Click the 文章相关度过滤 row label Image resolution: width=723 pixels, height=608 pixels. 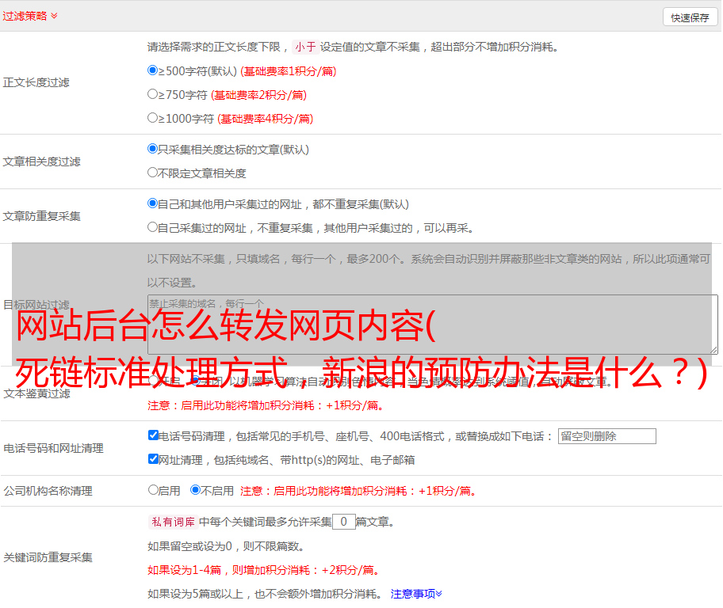click(41, 161)
